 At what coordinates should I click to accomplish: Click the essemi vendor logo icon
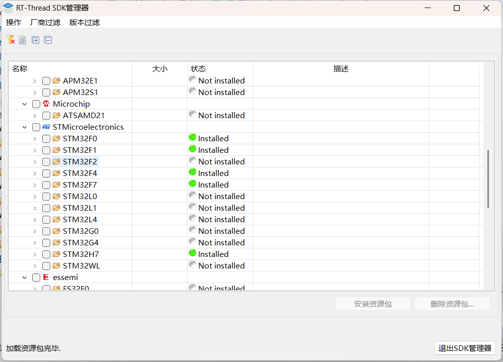click(46, 278)
